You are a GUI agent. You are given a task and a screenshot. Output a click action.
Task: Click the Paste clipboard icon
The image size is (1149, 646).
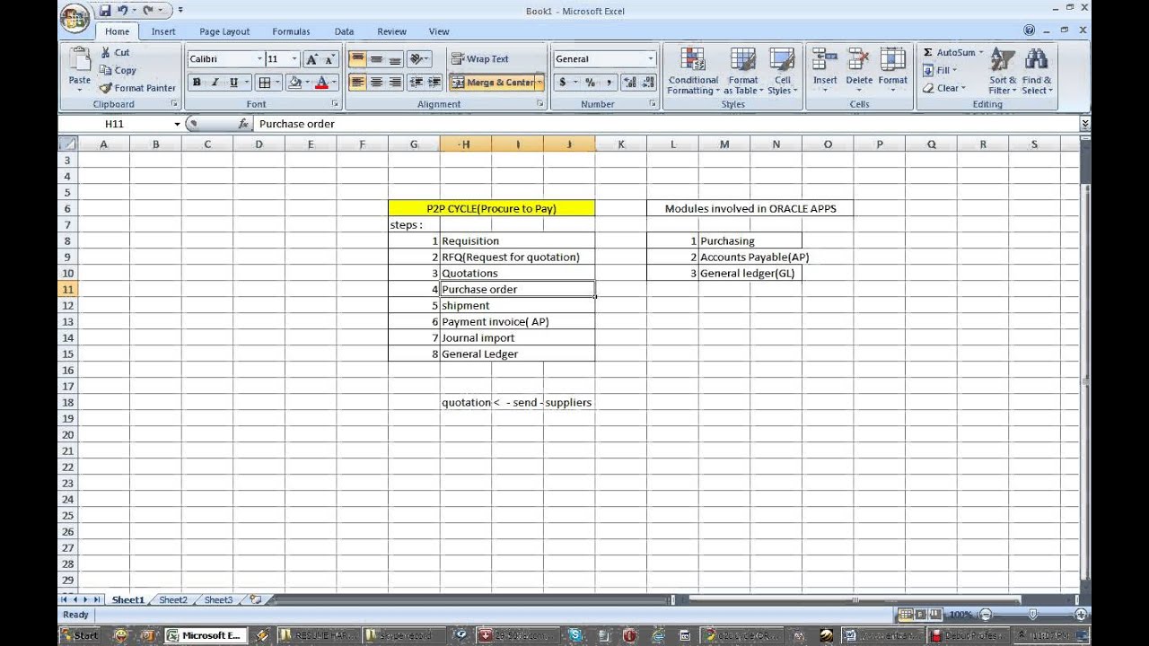click(x=79, y=60)
